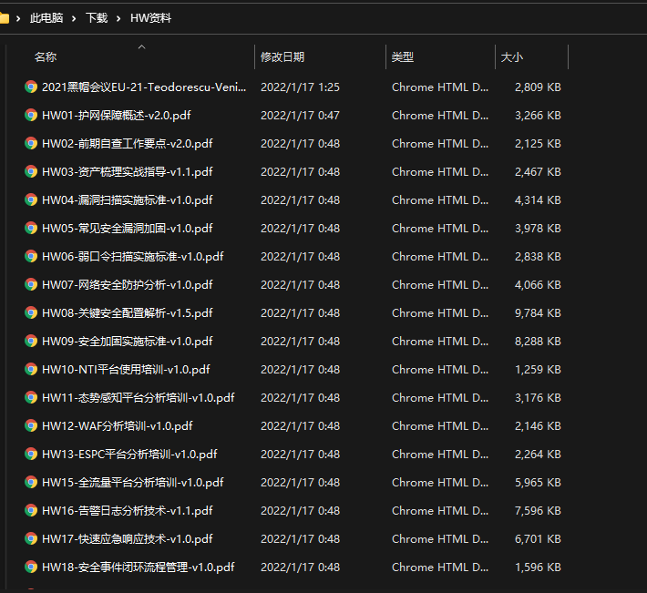Select file HW08-关键安全配置解析-v1.5.pdf
Viewport: 647px width, 593px height.
pos(128,313)
